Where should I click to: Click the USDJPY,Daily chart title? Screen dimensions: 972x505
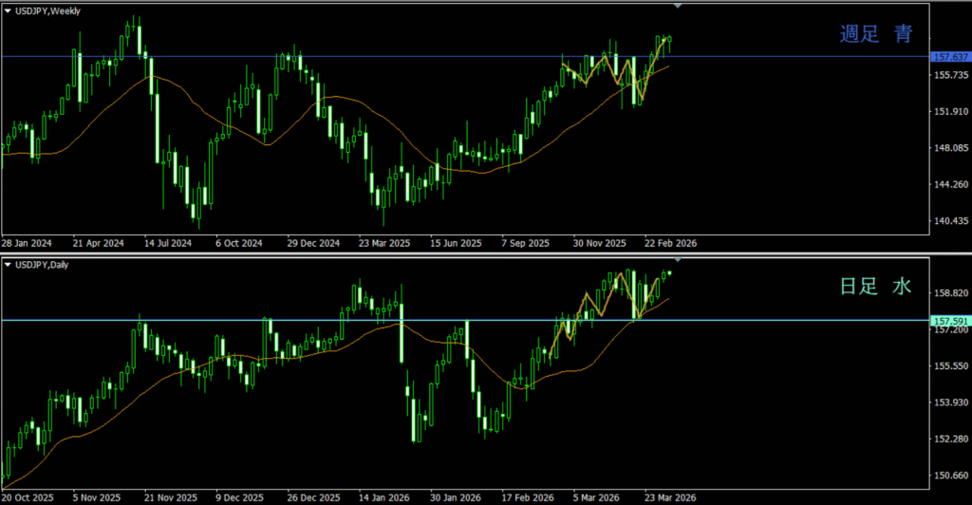tap(44, 263)
